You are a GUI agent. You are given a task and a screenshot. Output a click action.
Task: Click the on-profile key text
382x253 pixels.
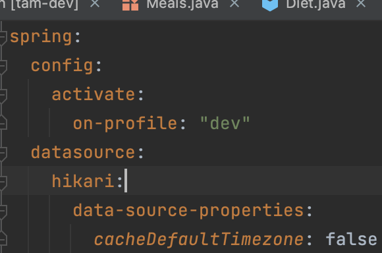(125, 124)
